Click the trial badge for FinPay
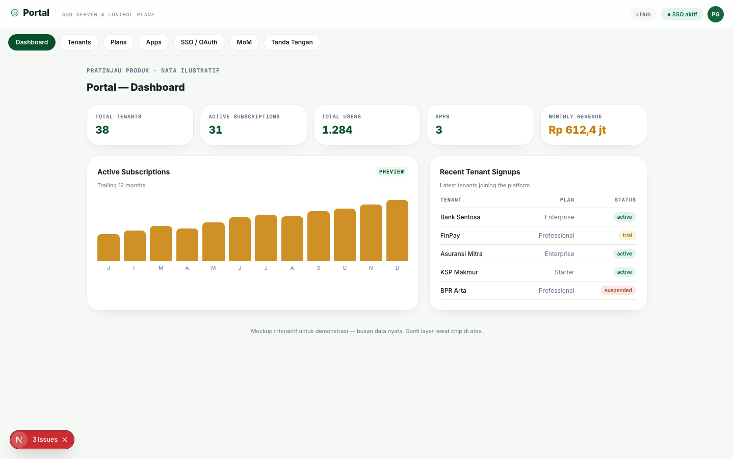The width and height of the screenshot is (734, 459). click(627, 236)
